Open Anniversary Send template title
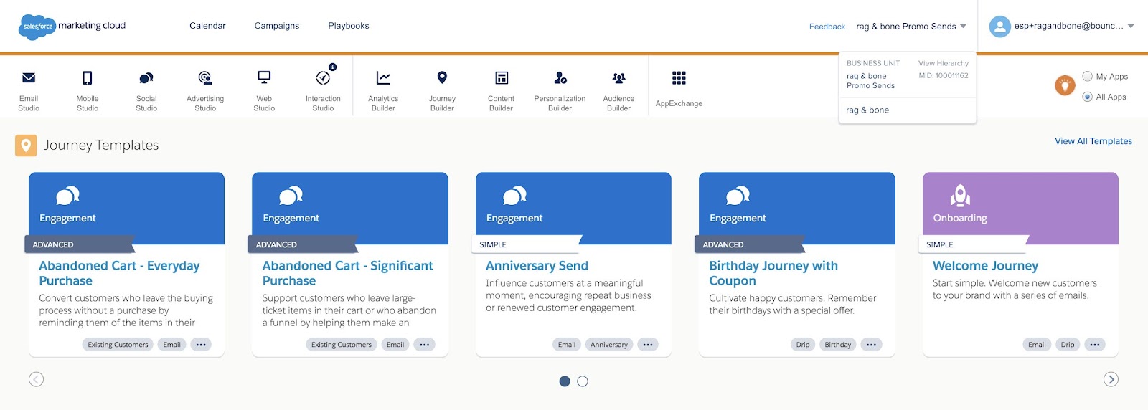This screenshot has width=1148, height=410. (x=537, y=266)
